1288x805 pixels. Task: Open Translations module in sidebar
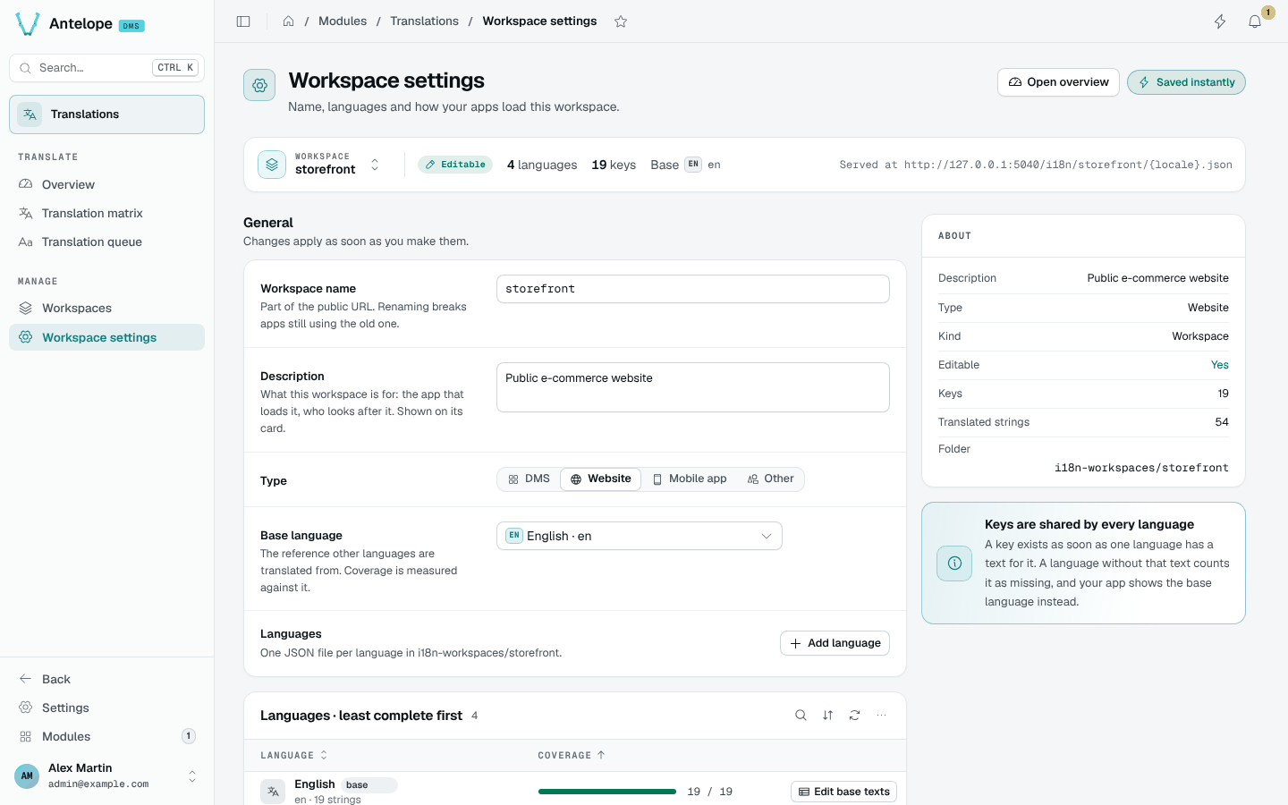coord(106,114)
